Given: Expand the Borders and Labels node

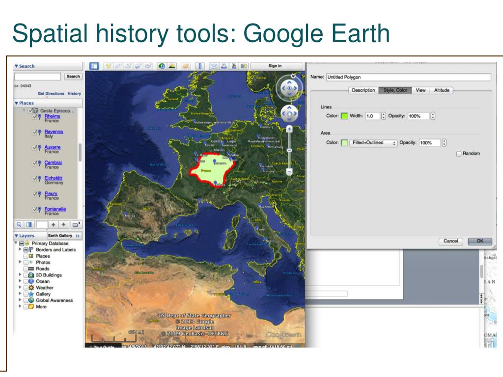Looking at the screenshot, I should [20, 249].
